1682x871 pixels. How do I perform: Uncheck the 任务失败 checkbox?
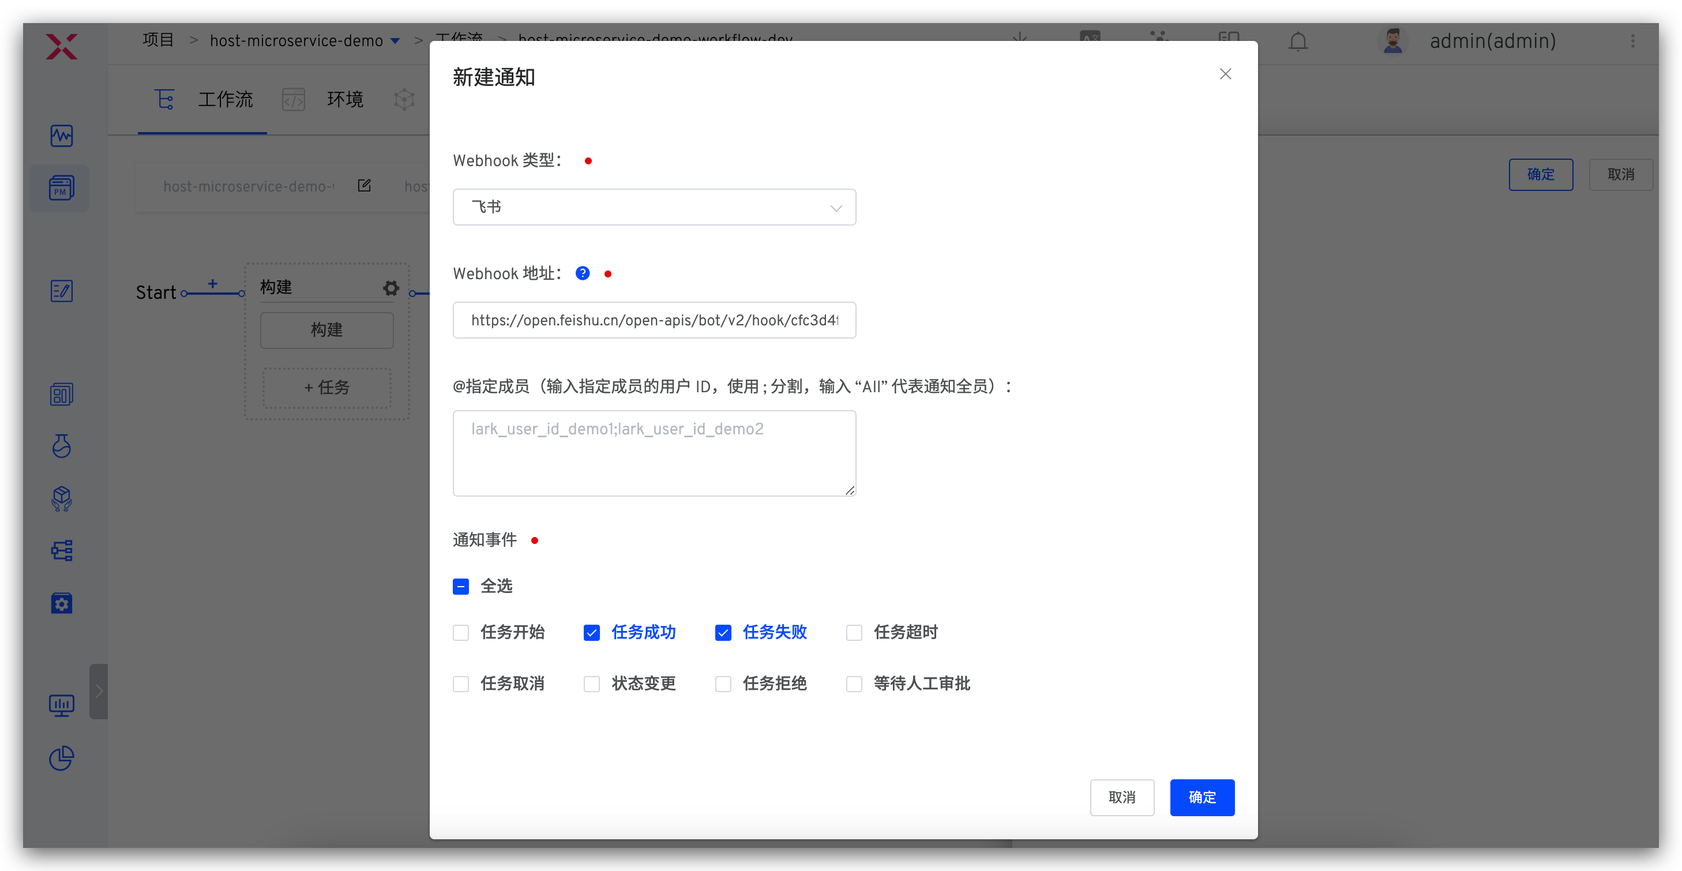coord(723,633)
